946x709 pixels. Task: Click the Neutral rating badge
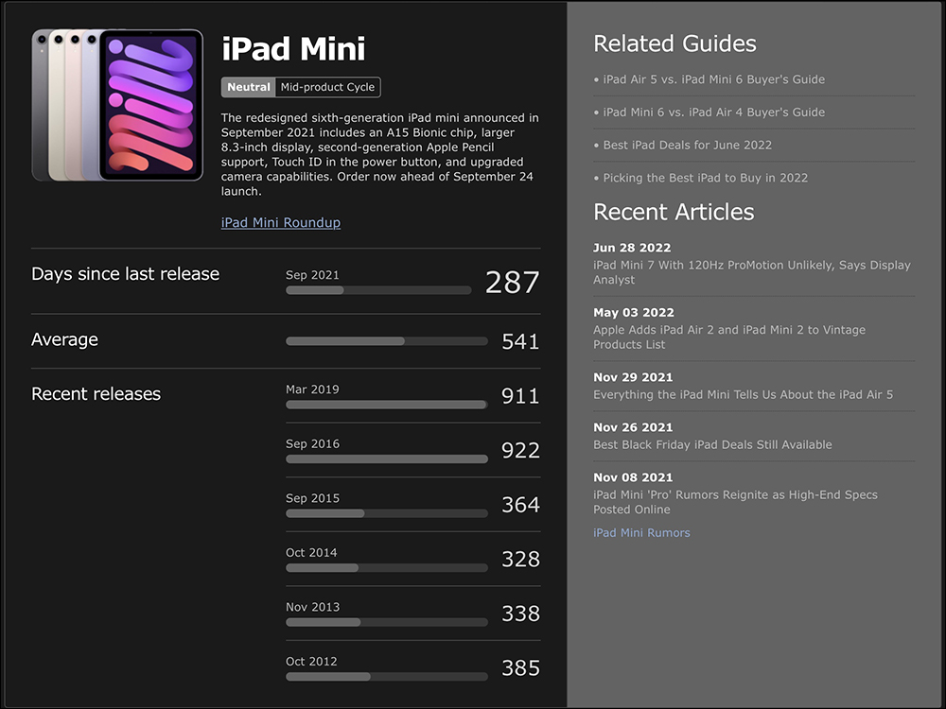(249, 87)
